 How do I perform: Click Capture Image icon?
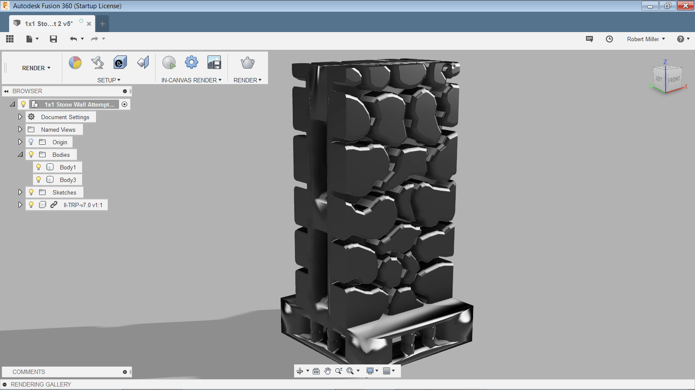[x=214, y=63]
